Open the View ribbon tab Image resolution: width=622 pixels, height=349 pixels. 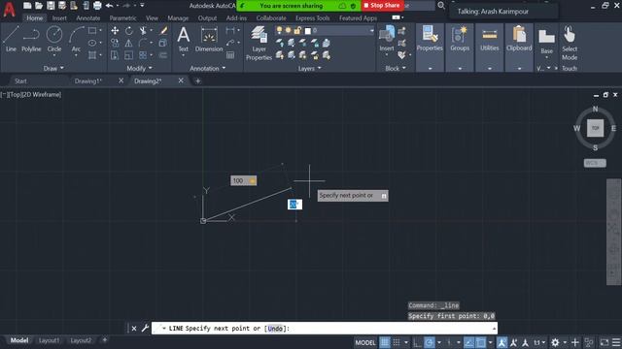click(x=152, y=18)
